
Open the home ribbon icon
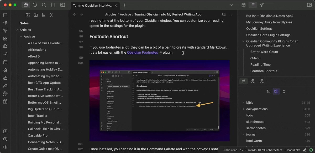(5, 70)
